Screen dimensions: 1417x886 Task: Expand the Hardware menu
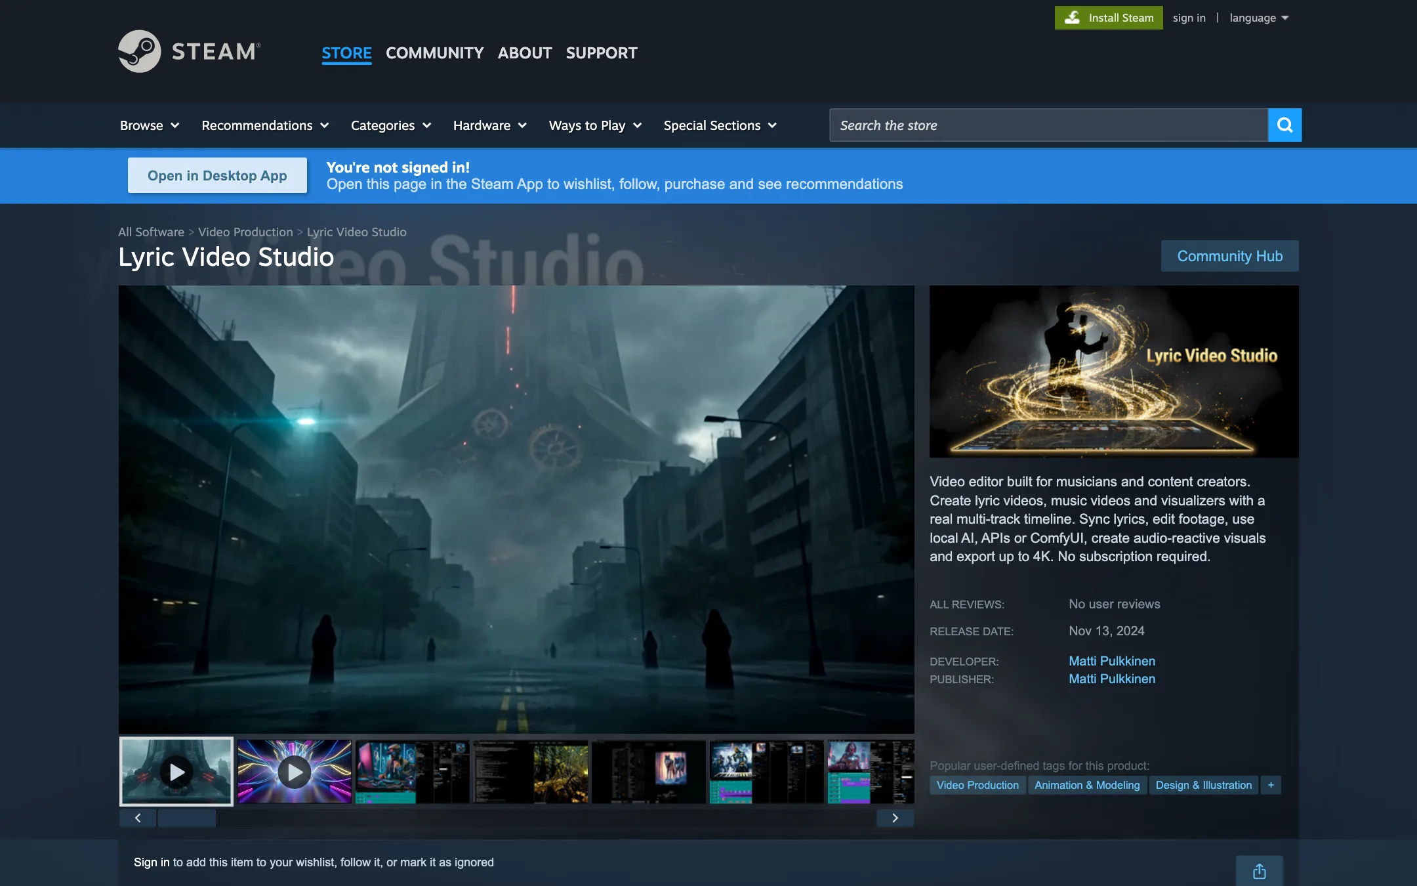pyautogui.click(x=490, y=125)
